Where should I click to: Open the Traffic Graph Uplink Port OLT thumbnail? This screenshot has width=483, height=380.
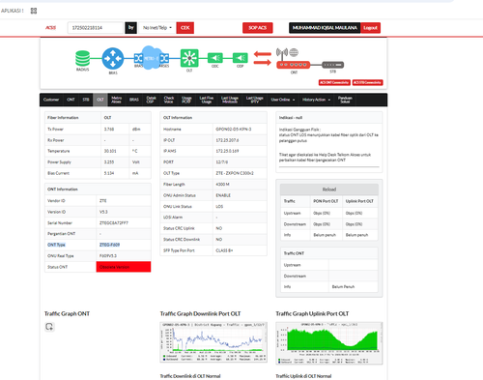coord(329,343)
